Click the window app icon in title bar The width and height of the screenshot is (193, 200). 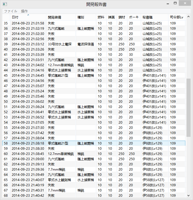pos(5,4)
